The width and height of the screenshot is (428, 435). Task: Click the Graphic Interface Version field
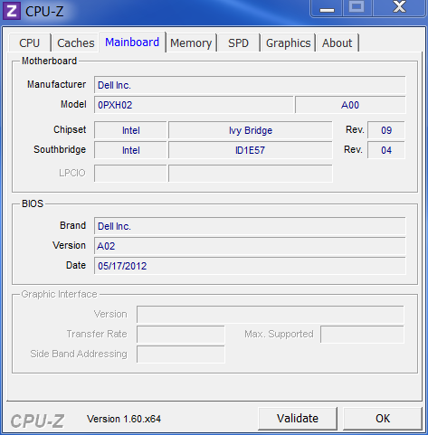(x=271, y=315)
